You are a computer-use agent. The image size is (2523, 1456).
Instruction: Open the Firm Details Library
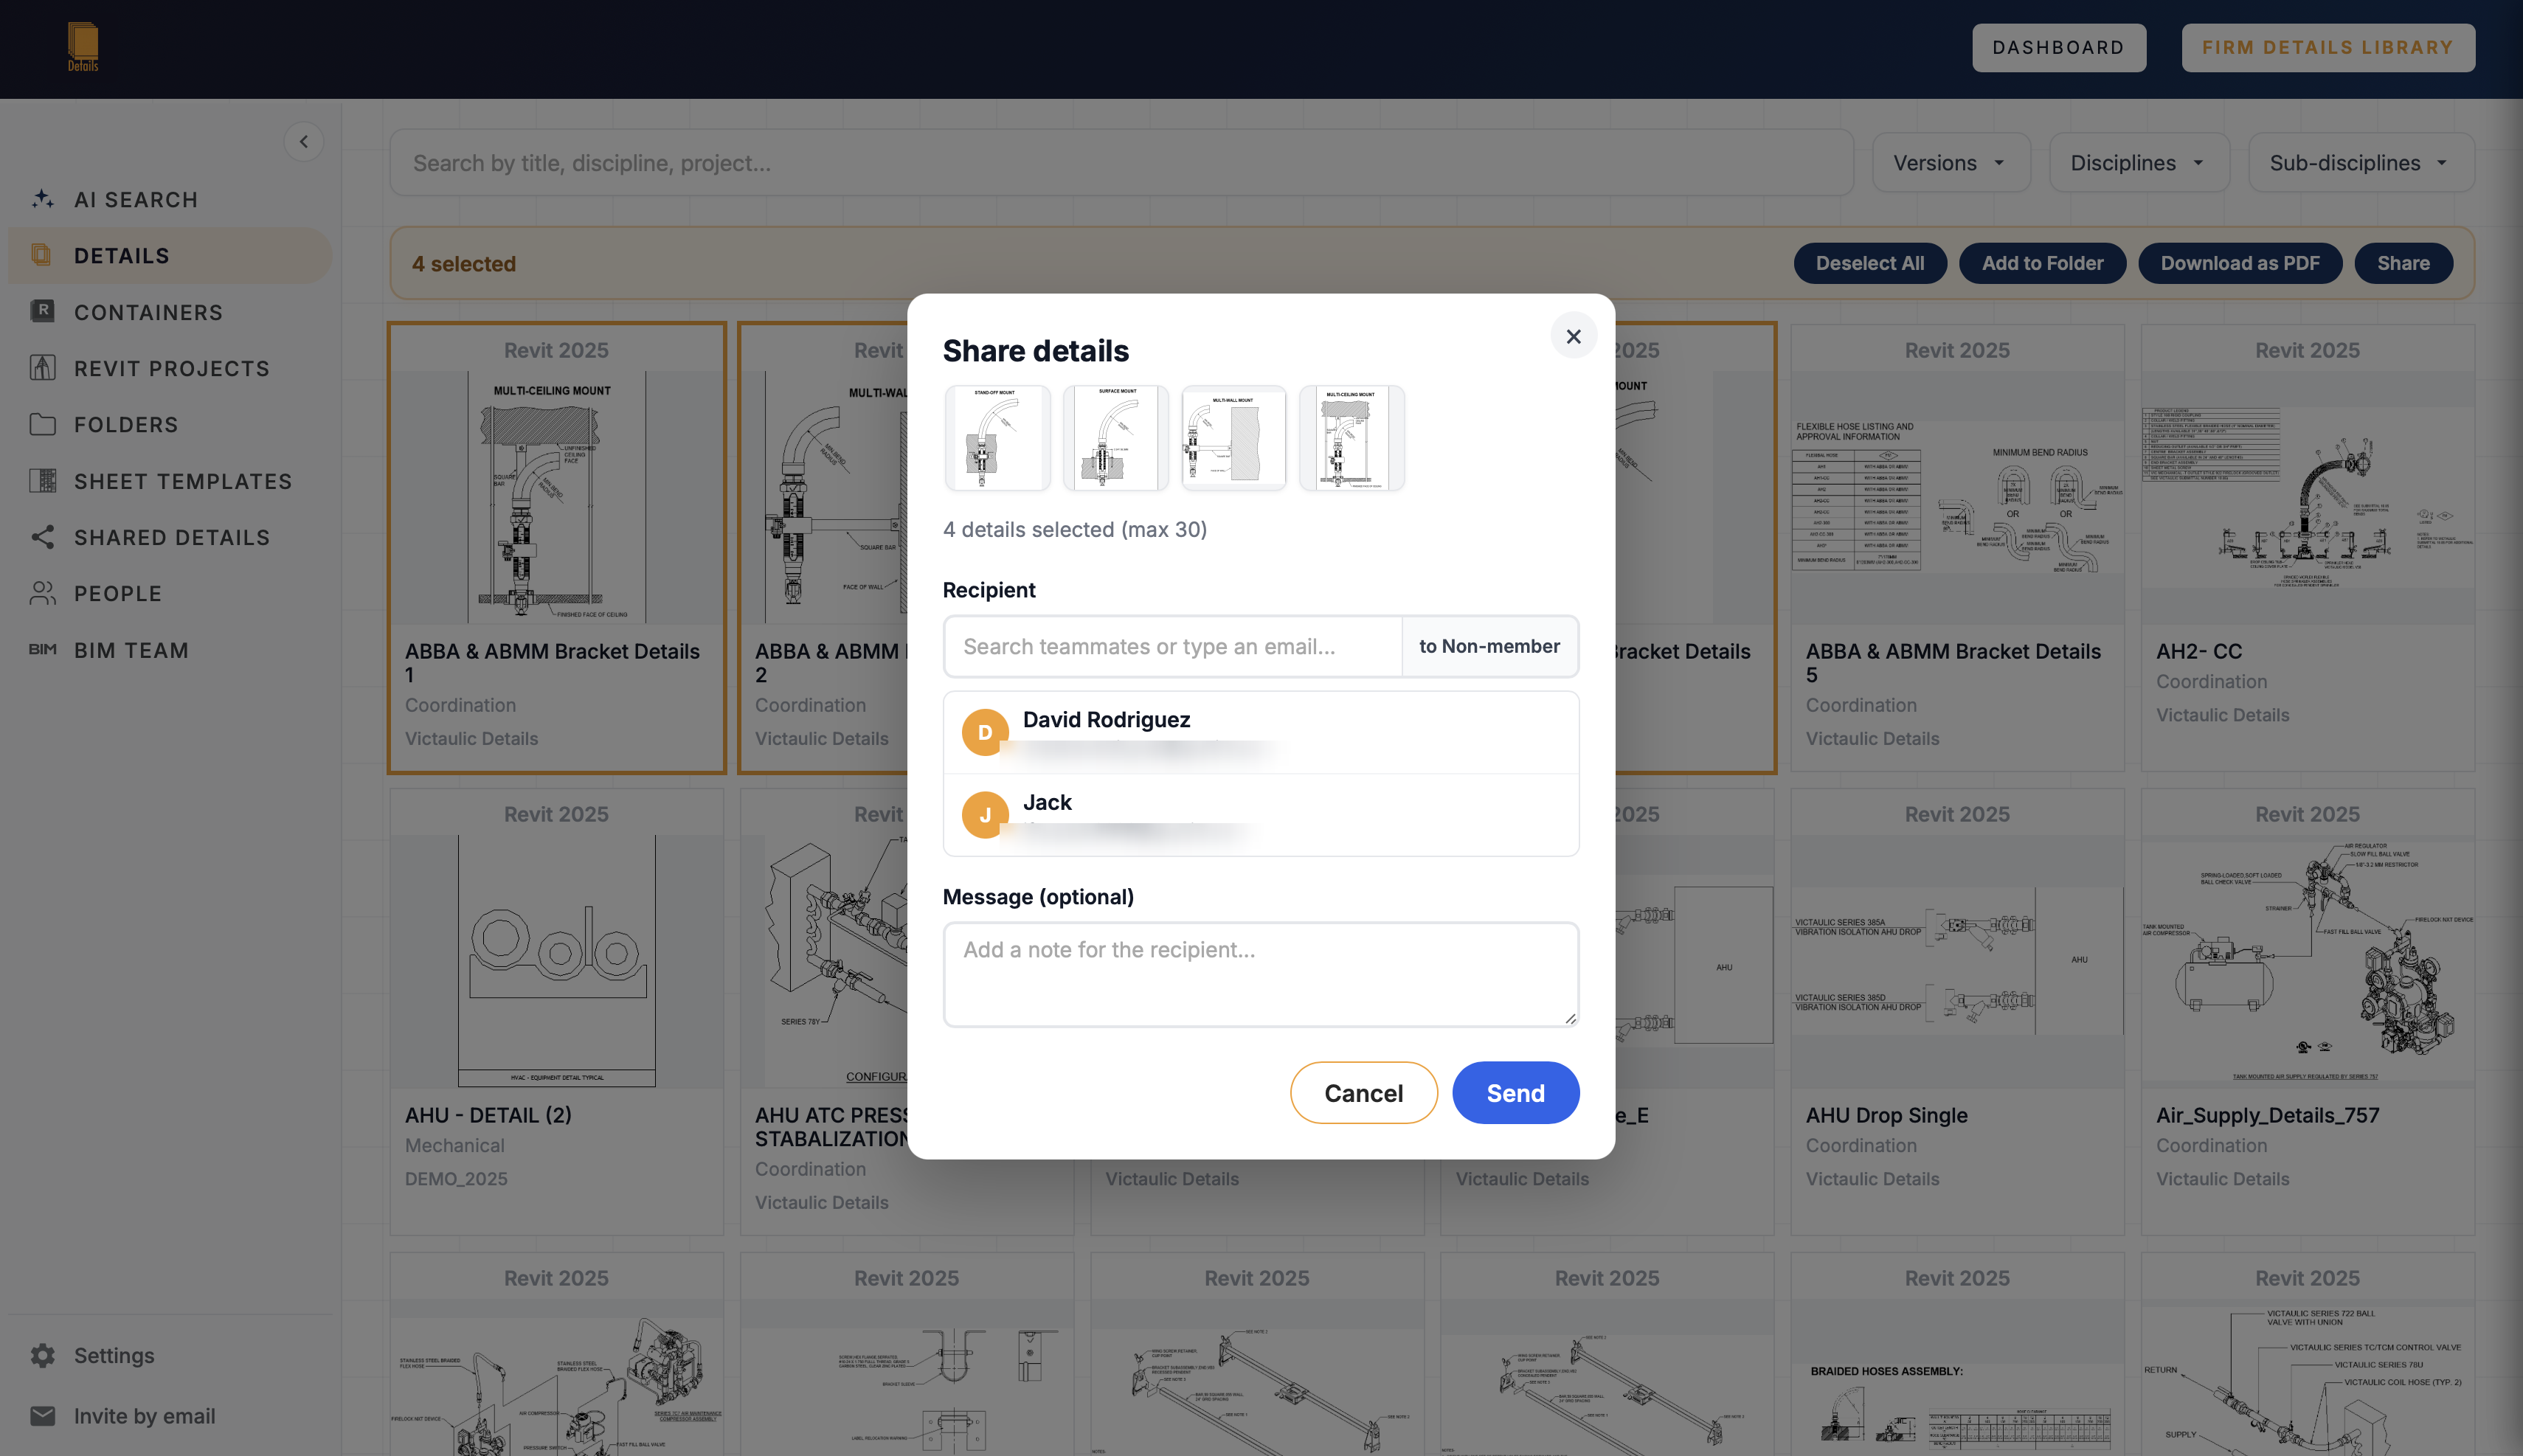2327,47
